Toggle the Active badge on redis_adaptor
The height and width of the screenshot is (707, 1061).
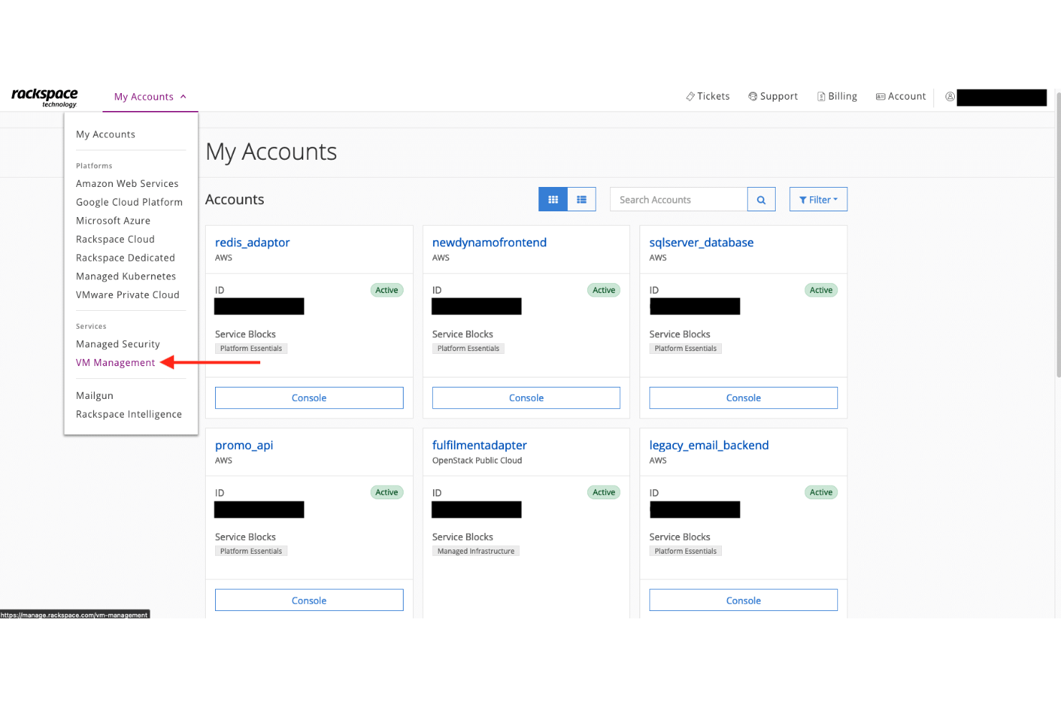386,290
